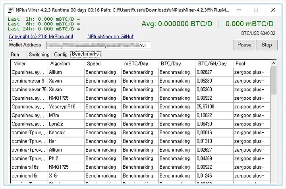
Task: Sort by the Algorithm column header
Action: pos(66,64)
